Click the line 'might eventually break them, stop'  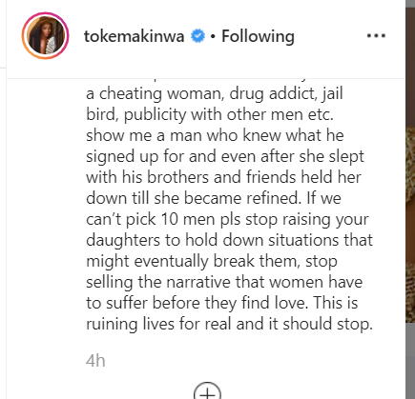click(212, 261)
